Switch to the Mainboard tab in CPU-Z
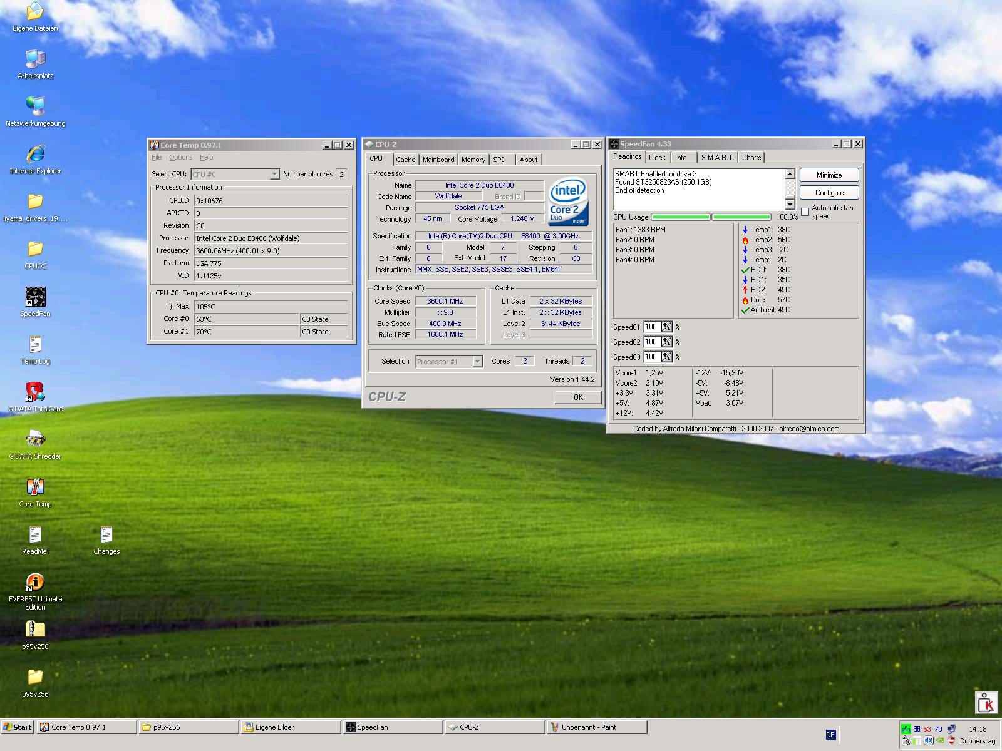Viewport: 1002px width, 751px height. coord(438,160)
